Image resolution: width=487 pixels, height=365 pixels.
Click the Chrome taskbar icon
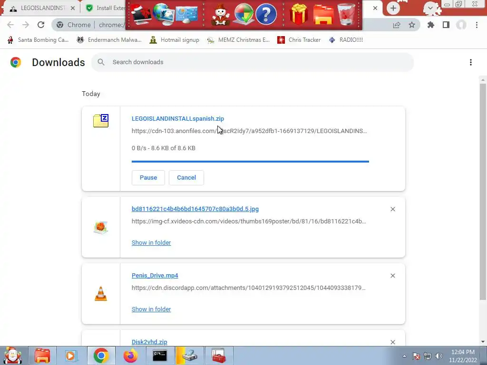pyautogui.click(x=101, y=355)
